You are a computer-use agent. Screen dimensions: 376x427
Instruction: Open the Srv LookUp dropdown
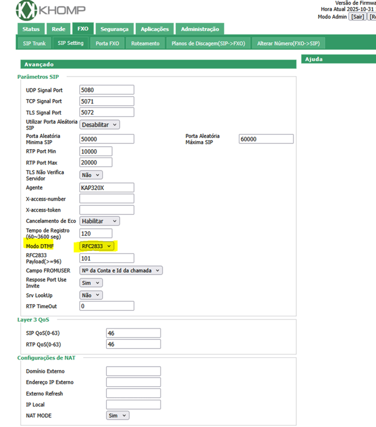(x=91, y=295)
